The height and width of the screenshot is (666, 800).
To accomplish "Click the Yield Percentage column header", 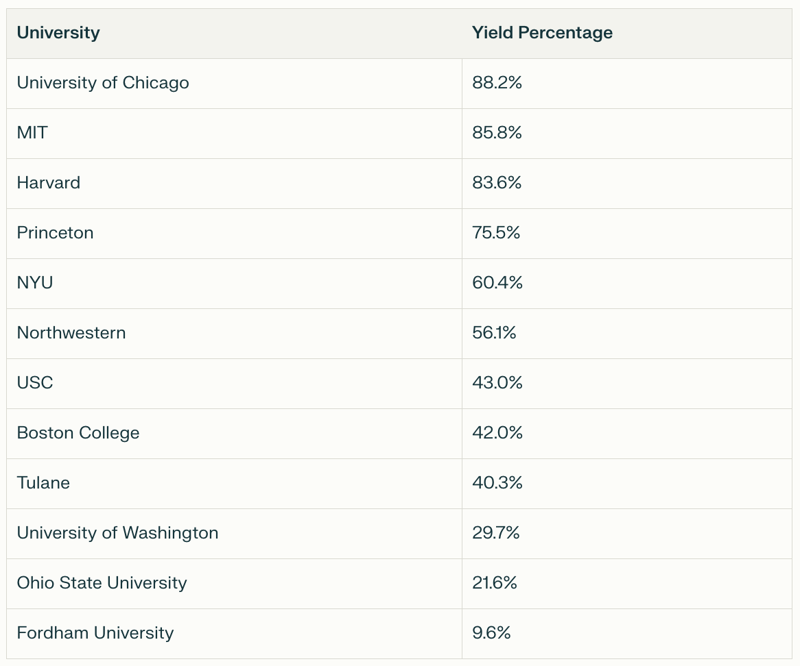I will (542, 32).
